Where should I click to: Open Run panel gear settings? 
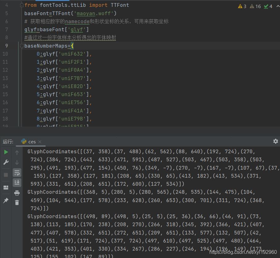point(275,141)
